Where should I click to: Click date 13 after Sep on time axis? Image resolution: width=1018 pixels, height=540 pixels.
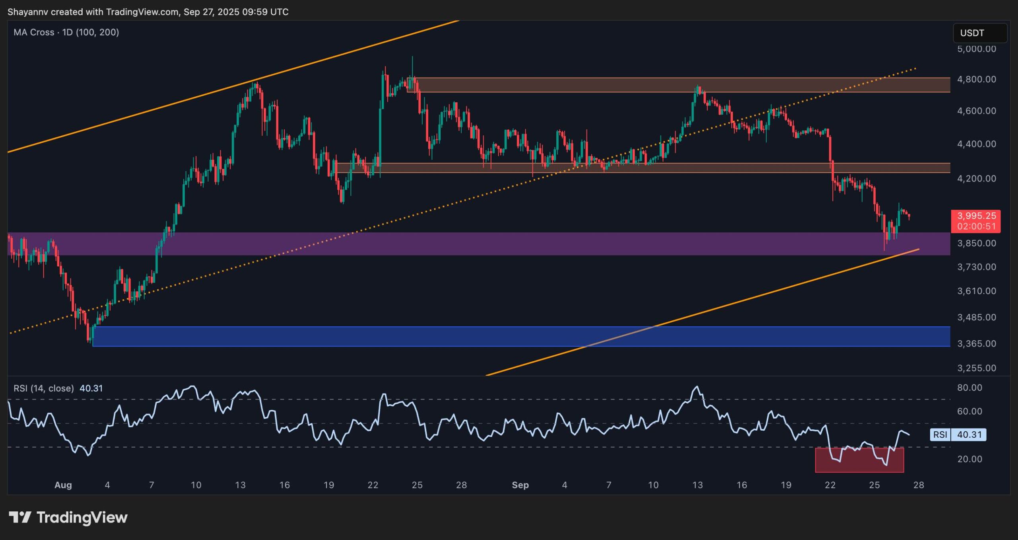tap(697, 485)
